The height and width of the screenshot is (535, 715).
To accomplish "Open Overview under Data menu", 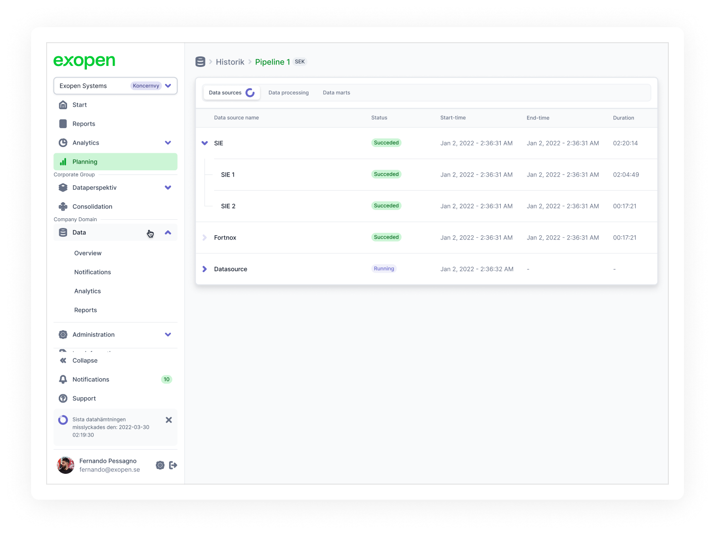I will [x=88, y=253].
